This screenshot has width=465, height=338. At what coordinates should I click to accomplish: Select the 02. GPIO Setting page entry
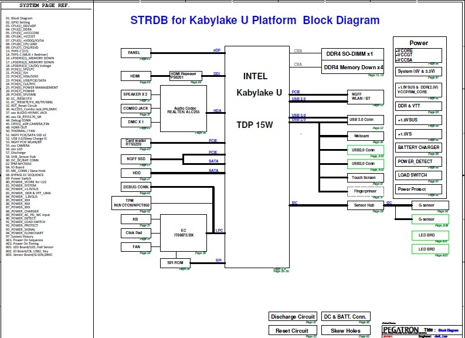pos(18,22)
